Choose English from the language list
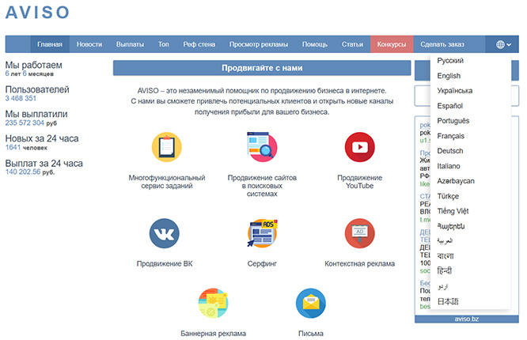Viewport: 527px width, 340px height. coord(449,76)
